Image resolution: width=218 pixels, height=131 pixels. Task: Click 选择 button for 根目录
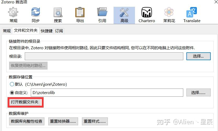click(198, 56)
